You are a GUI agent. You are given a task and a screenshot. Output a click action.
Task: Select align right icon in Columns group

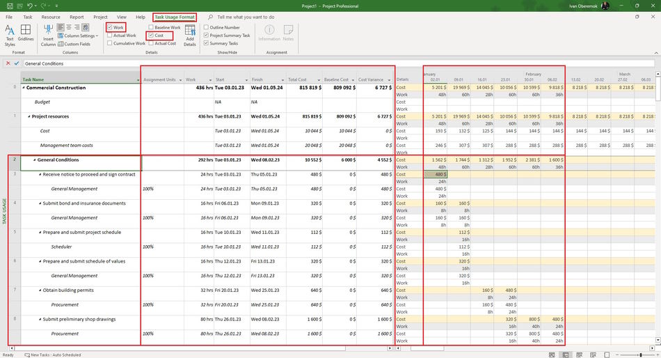pos(77,27)
